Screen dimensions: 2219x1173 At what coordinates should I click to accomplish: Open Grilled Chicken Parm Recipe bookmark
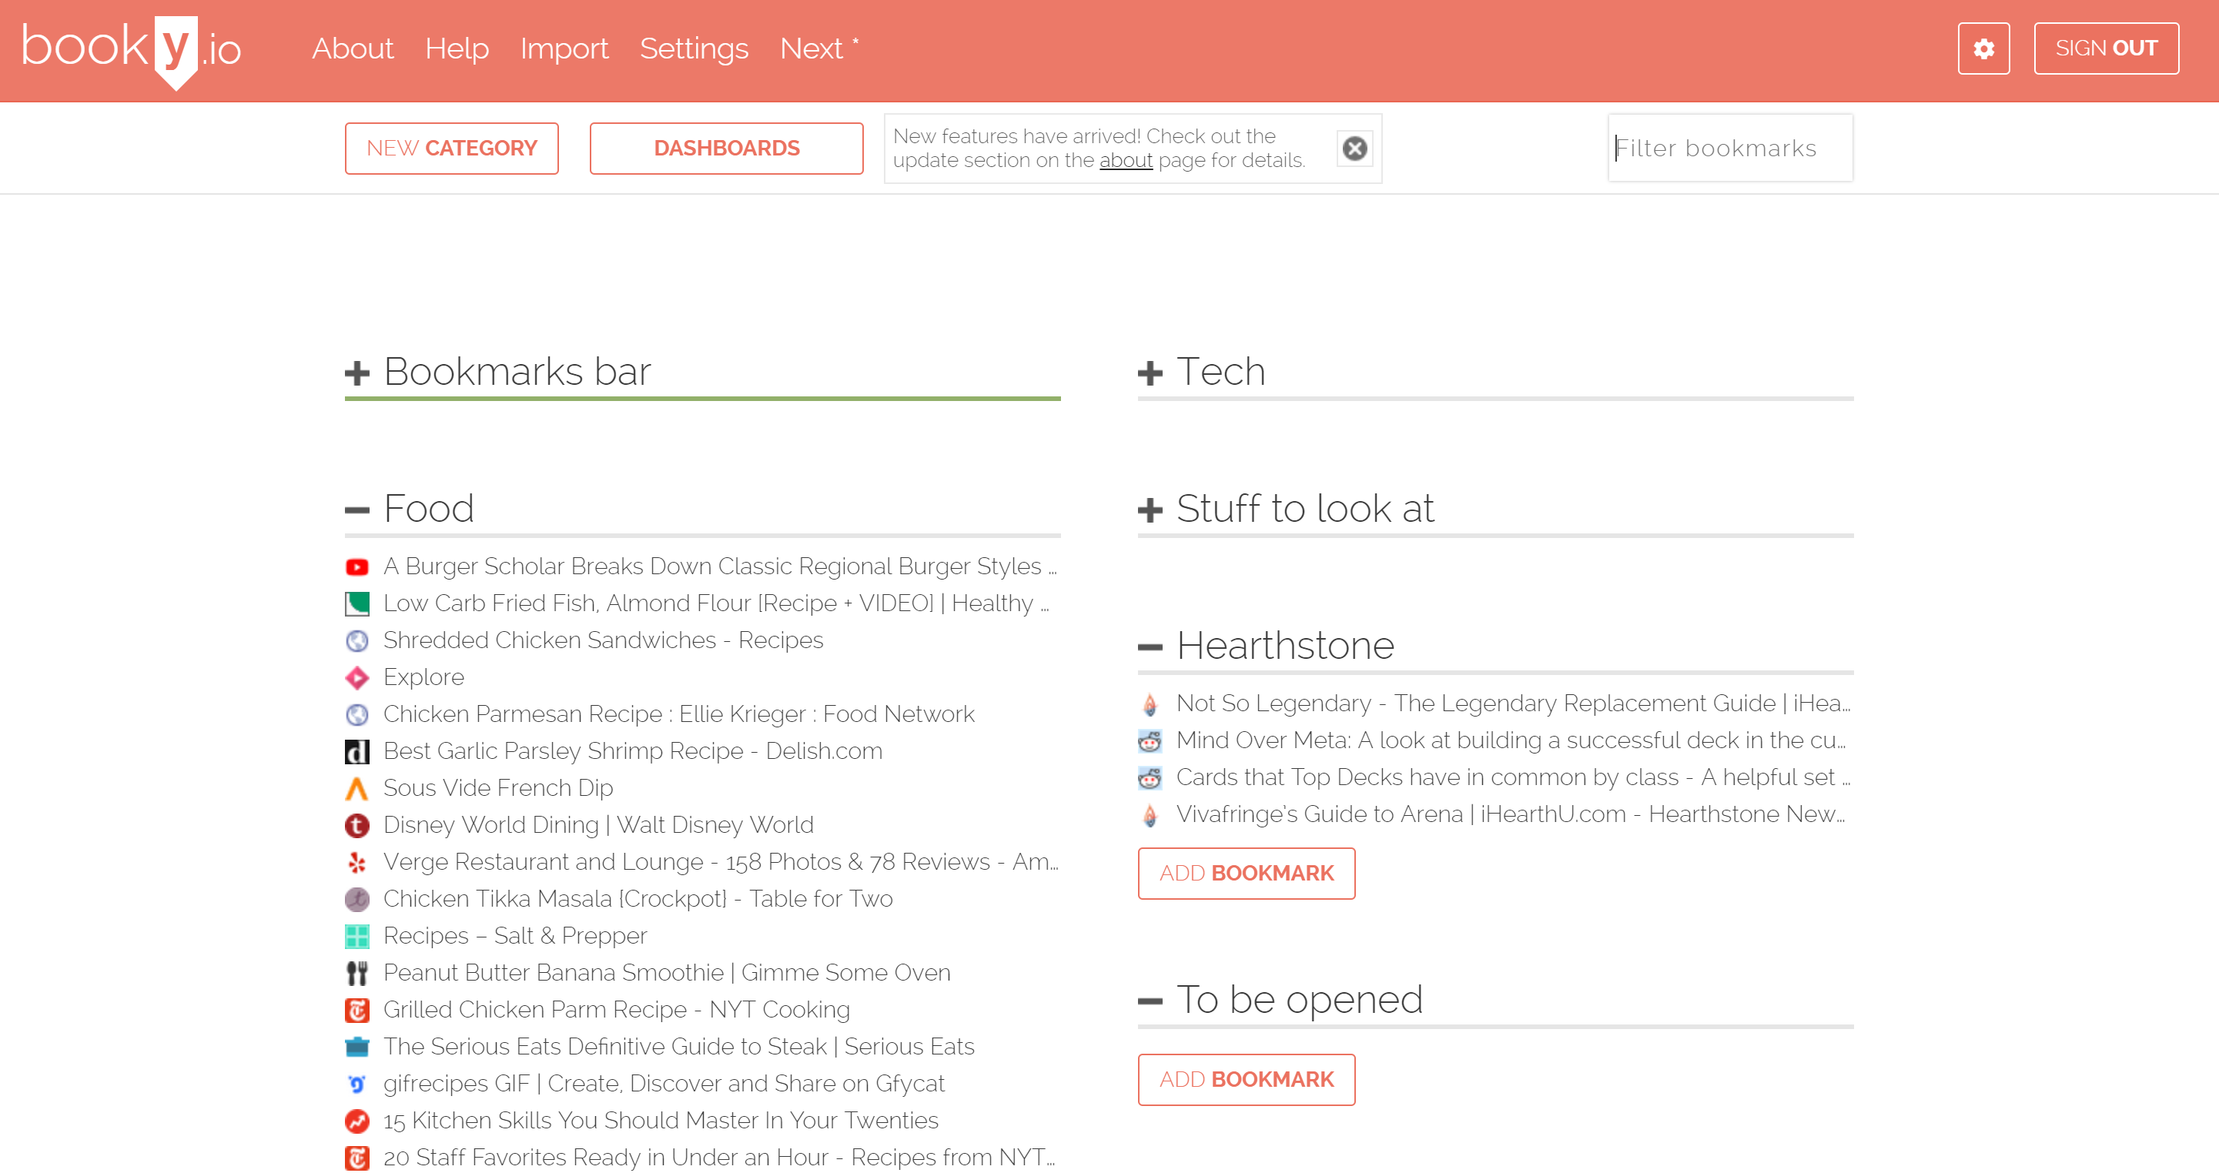(616, 1011)
